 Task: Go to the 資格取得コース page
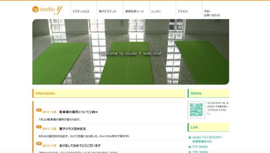(x=134, y=11)
